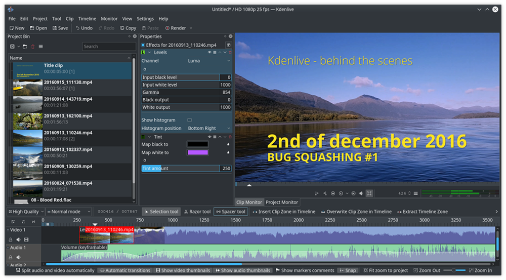Delete selected clip with red trash icon in Project Bin

tap(33, 47)
